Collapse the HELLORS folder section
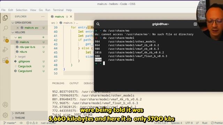 13,32
